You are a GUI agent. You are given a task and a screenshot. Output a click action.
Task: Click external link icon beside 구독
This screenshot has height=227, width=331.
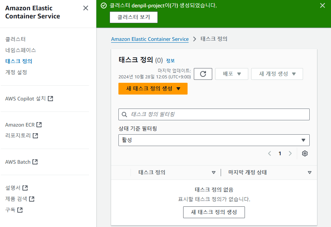click(x=20, y=210)
